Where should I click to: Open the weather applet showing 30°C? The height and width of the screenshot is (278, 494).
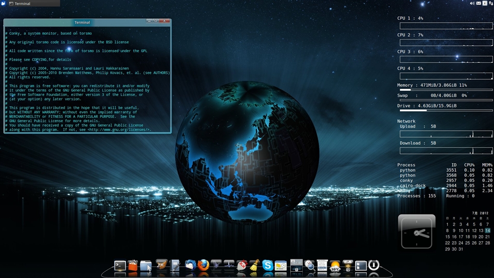pos(335,265)
